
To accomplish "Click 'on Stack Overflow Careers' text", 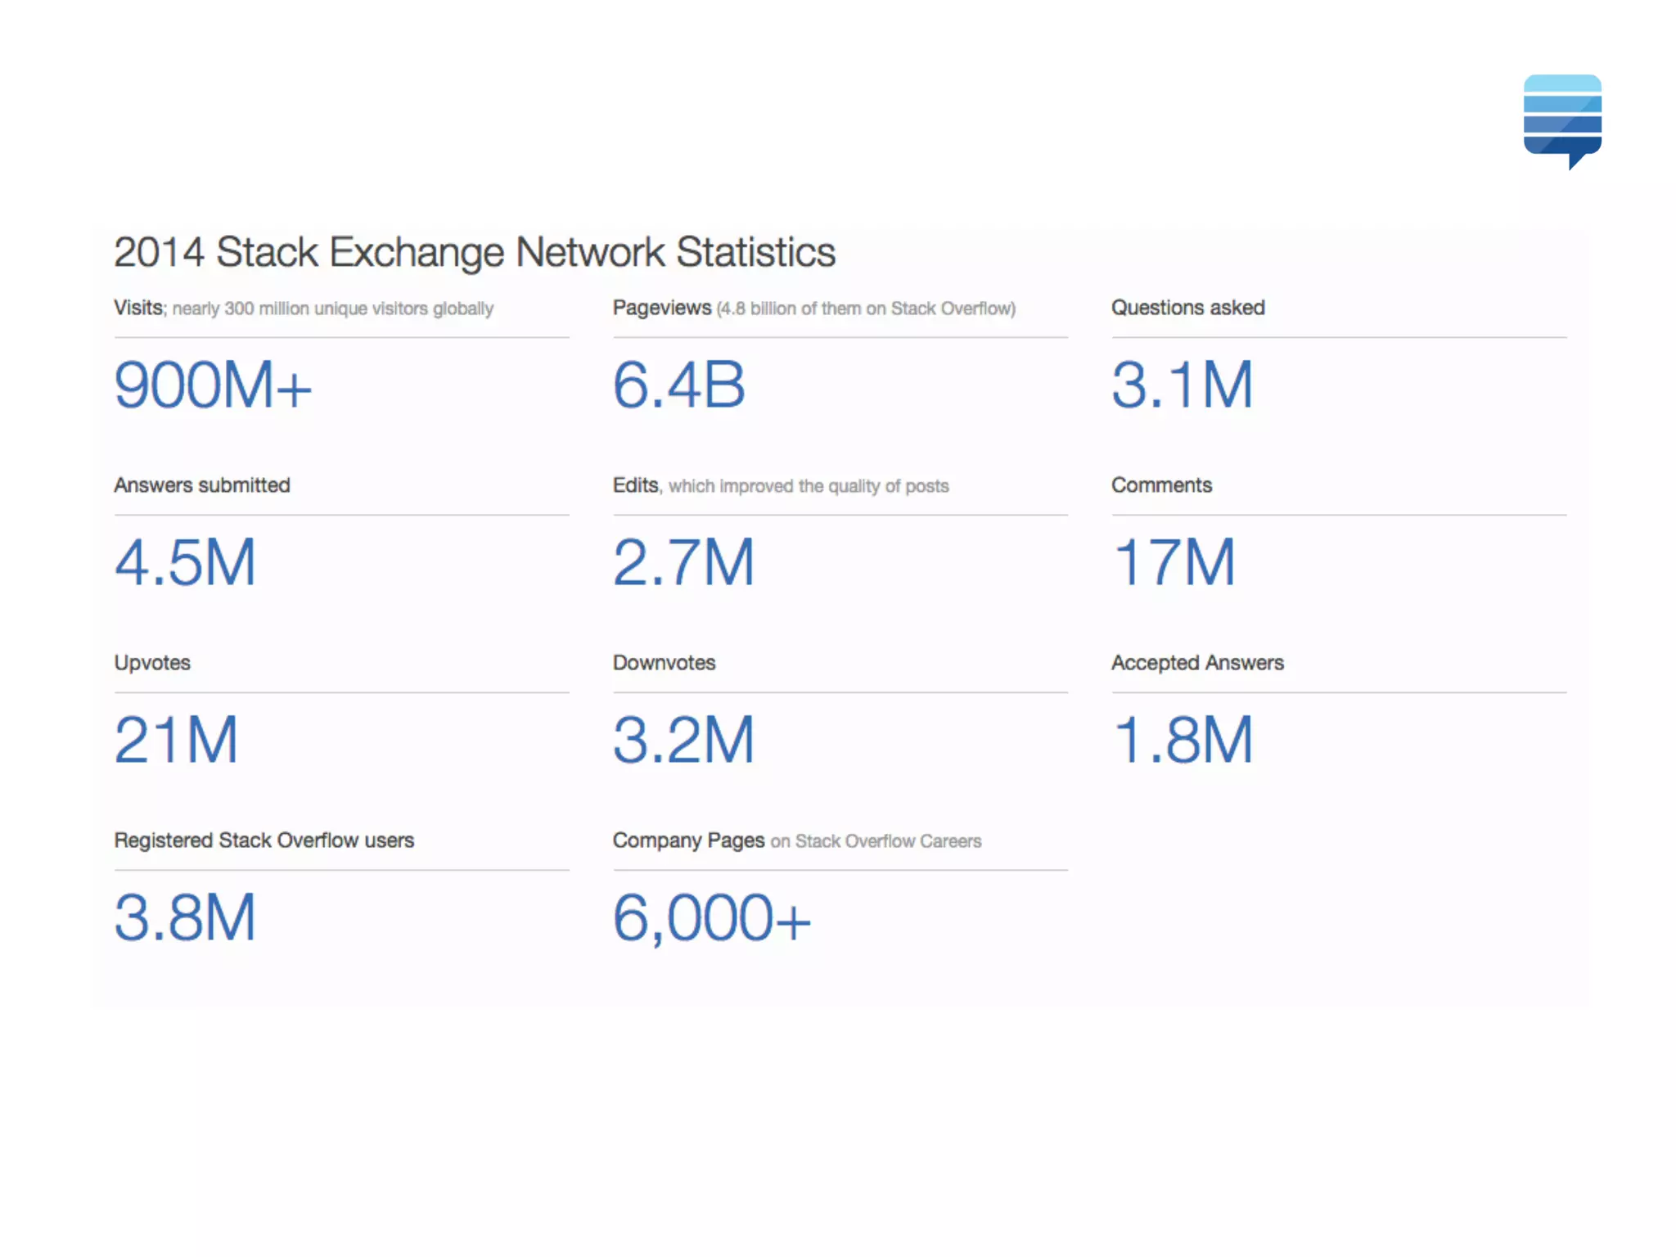I will (876, 841).
